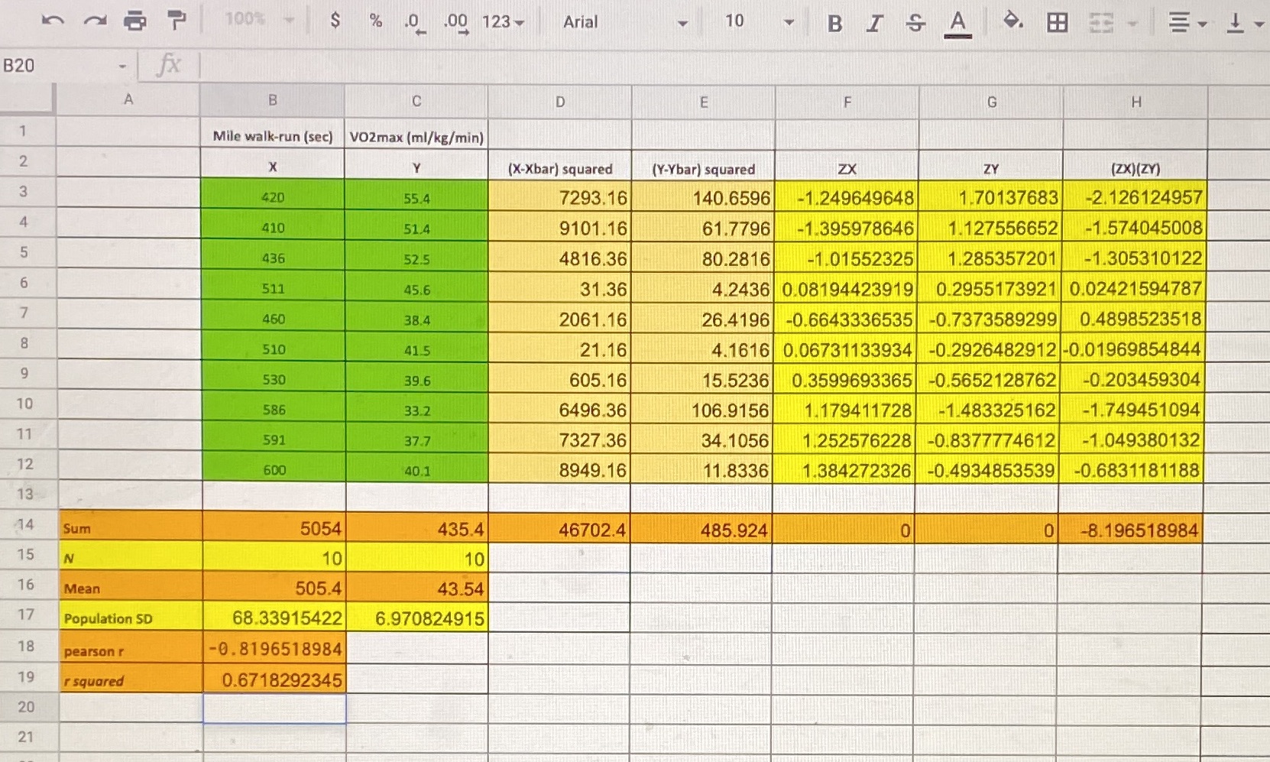Select row 14 header
This screenshot has width=1270, height=762.
(x=25, y=524)
